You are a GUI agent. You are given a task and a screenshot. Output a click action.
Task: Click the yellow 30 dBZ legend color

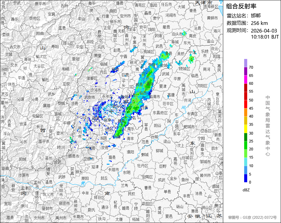click(x=246, y=129)
